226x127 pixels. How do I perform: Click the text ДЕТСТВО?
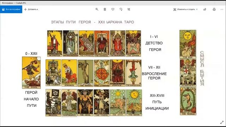click(x=154, y=43)
